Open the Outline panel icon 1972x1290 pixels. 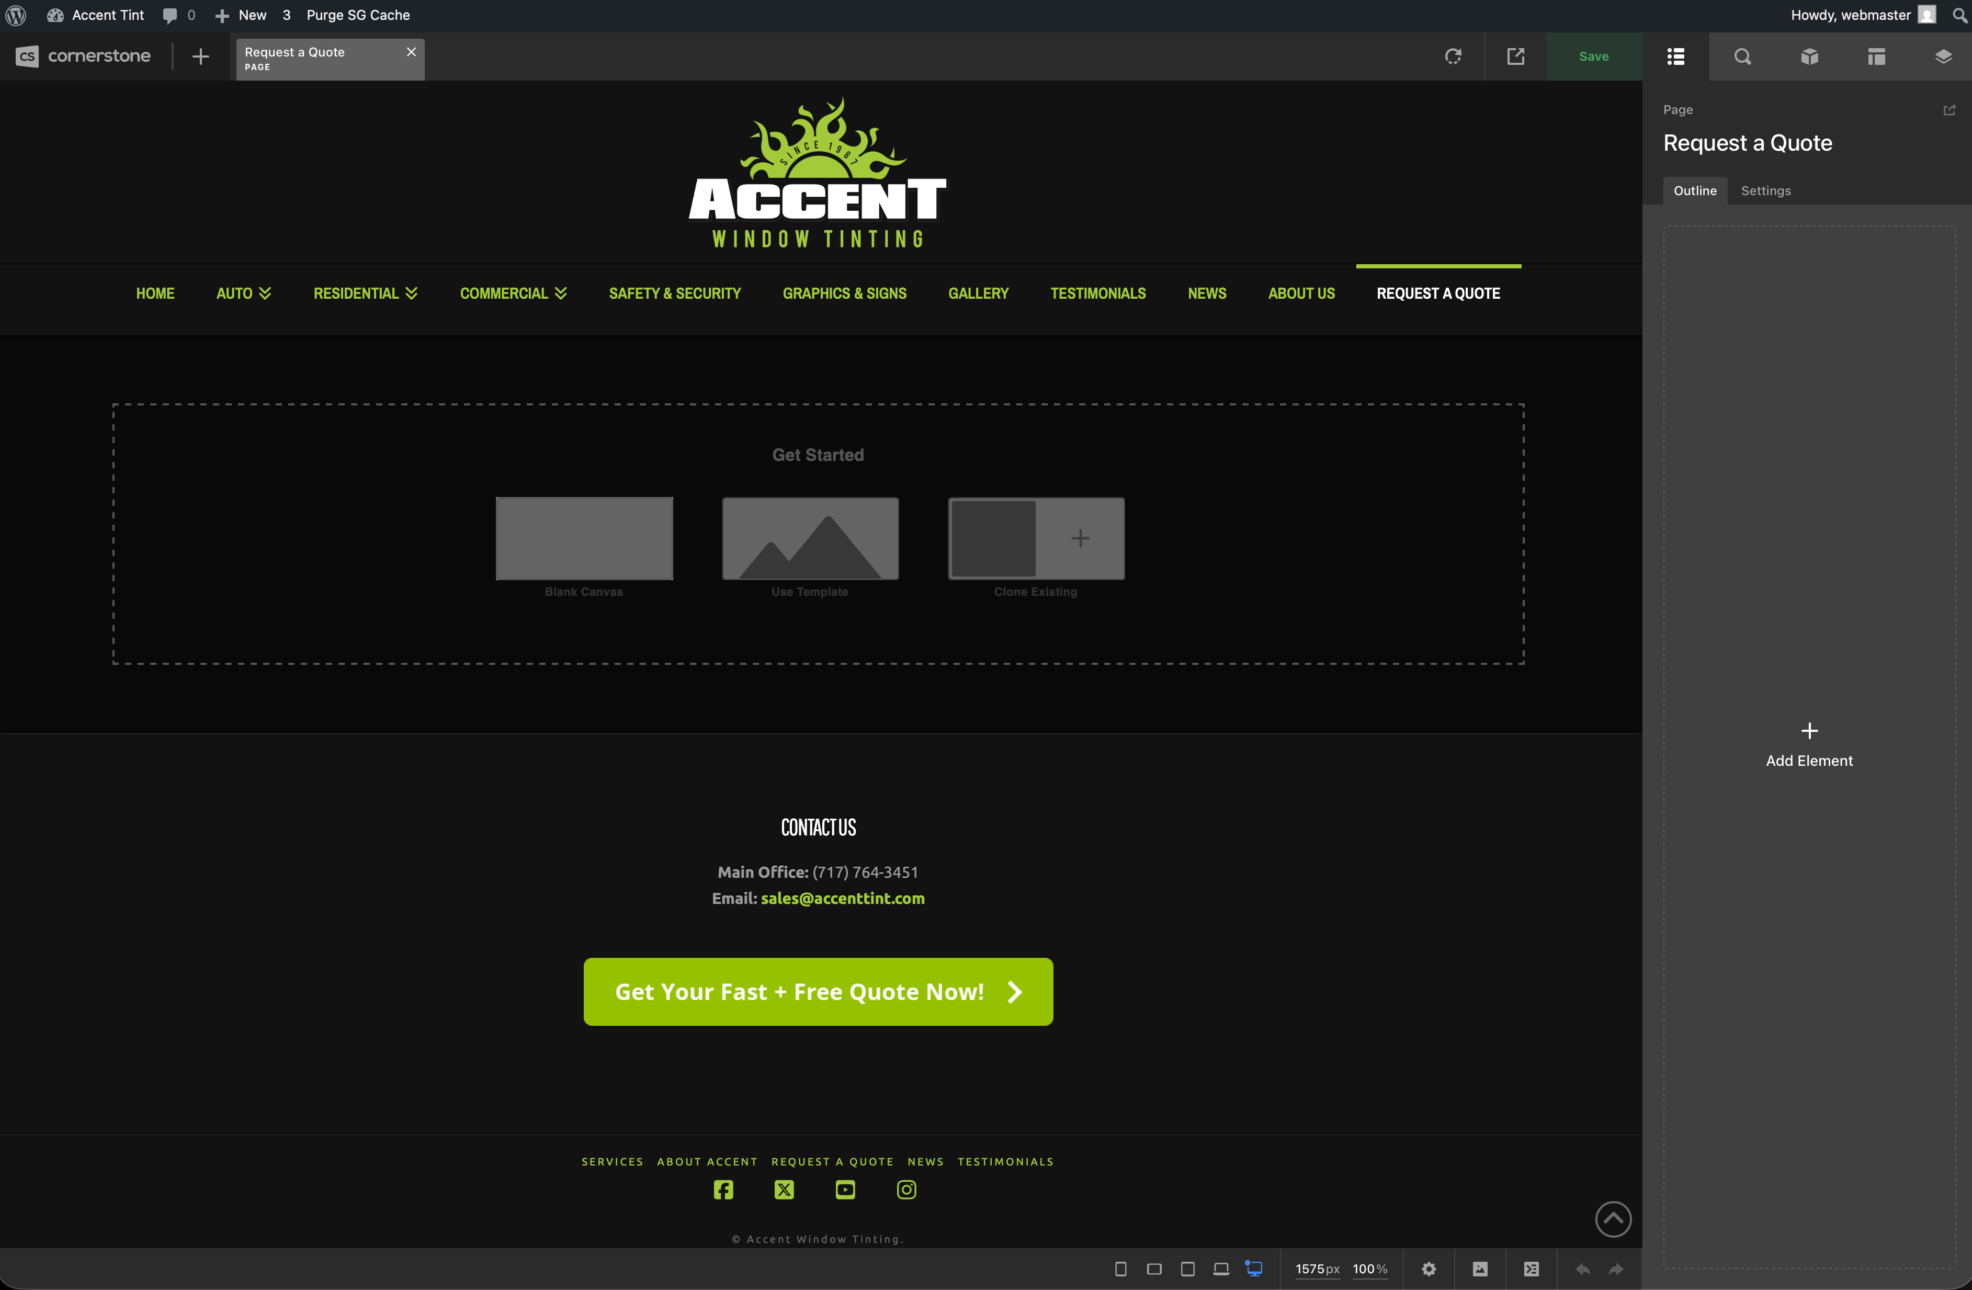(1675, 56)
